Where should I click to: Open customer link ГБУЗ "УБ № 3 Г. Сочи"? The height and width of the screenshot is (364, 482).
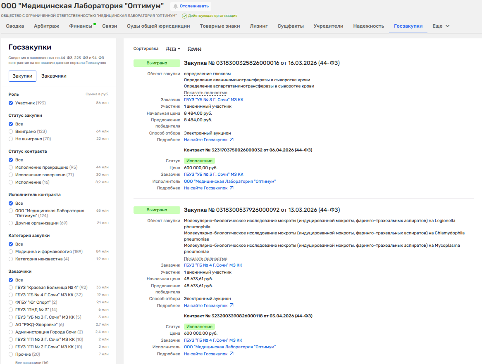tap(213, 100)
